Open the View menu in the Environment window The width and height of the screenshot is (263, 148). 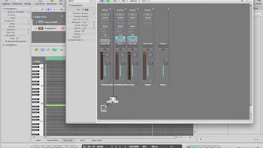145,1
